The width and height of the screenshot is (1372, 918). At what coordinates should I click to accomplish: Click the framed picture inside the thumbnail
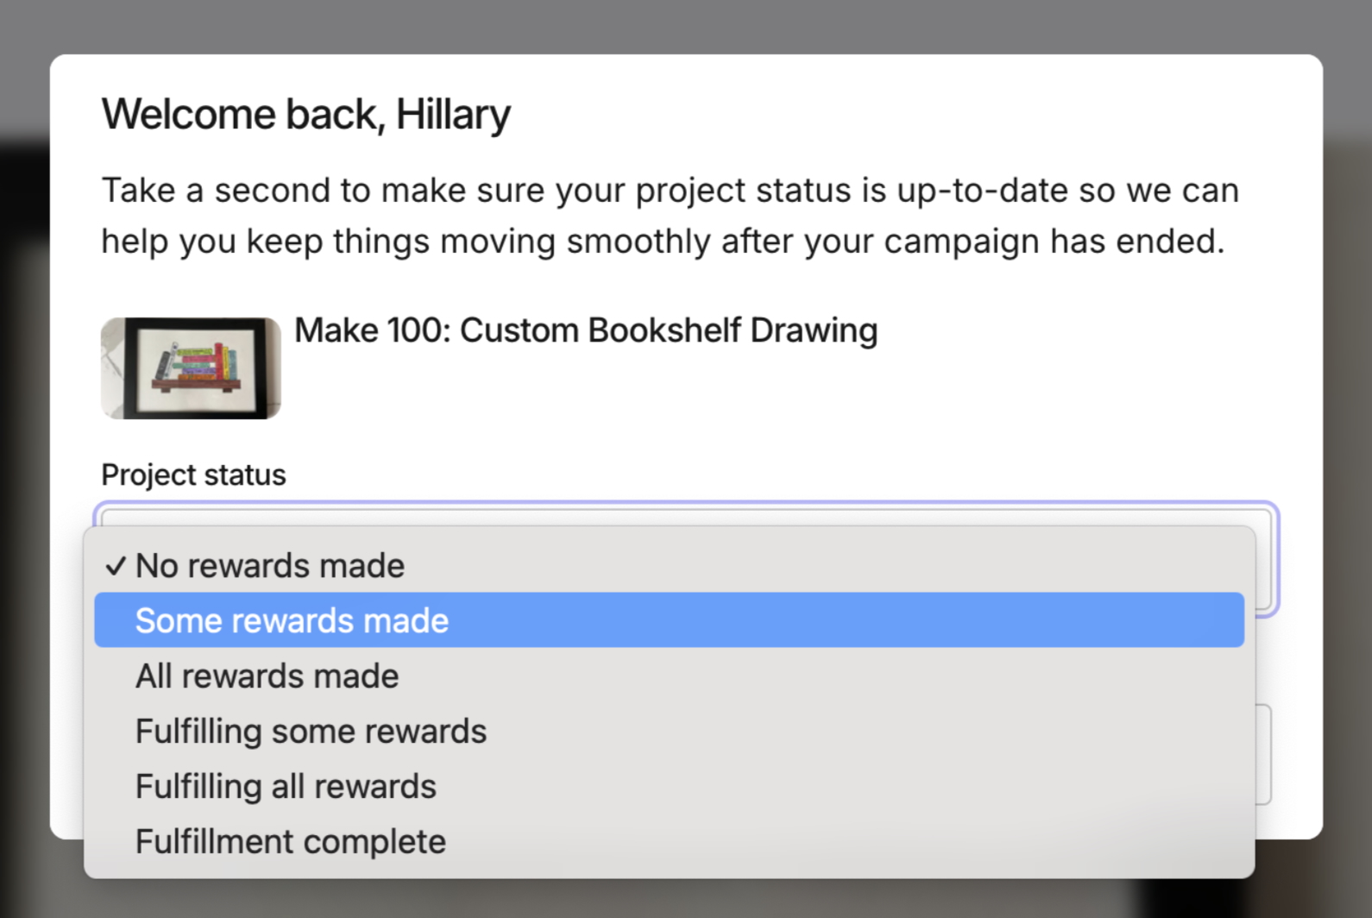coord(197,367)
